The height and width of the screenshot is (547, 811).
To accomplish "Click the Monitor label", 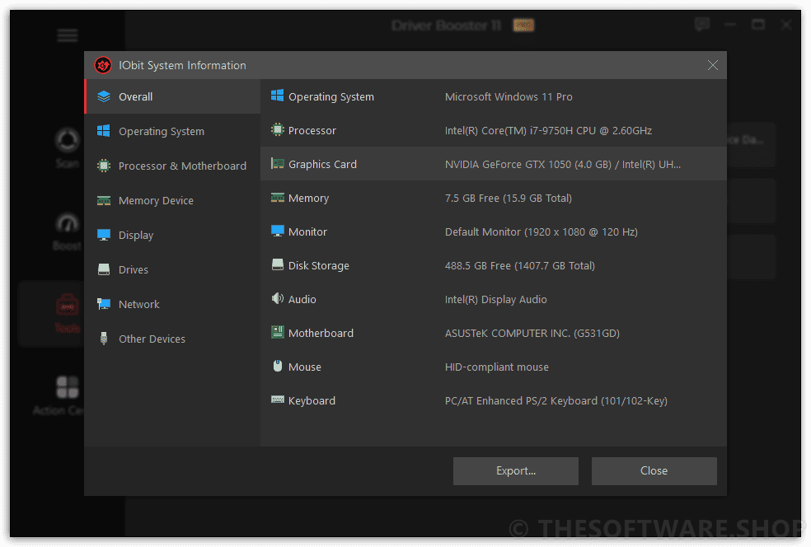I will 307,232.
